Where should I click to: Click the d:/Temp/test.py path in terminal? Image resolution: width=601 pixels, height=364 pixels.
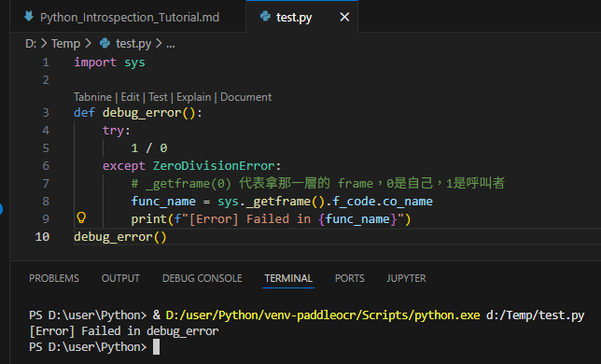(x=536, y=315)
